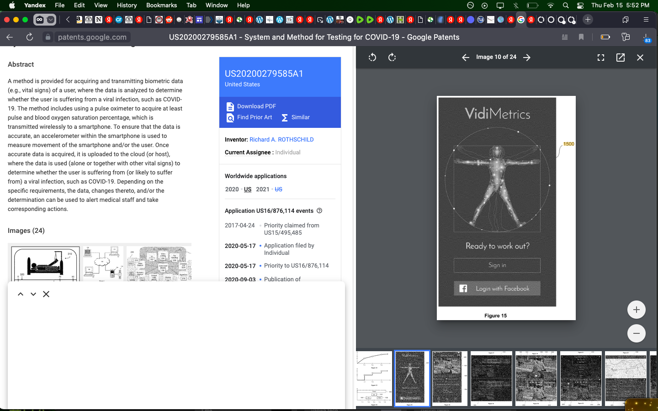Bookmark this page with bookmark icon
The width and height of the screenshot is (658, 411).
tap(581, 37)
